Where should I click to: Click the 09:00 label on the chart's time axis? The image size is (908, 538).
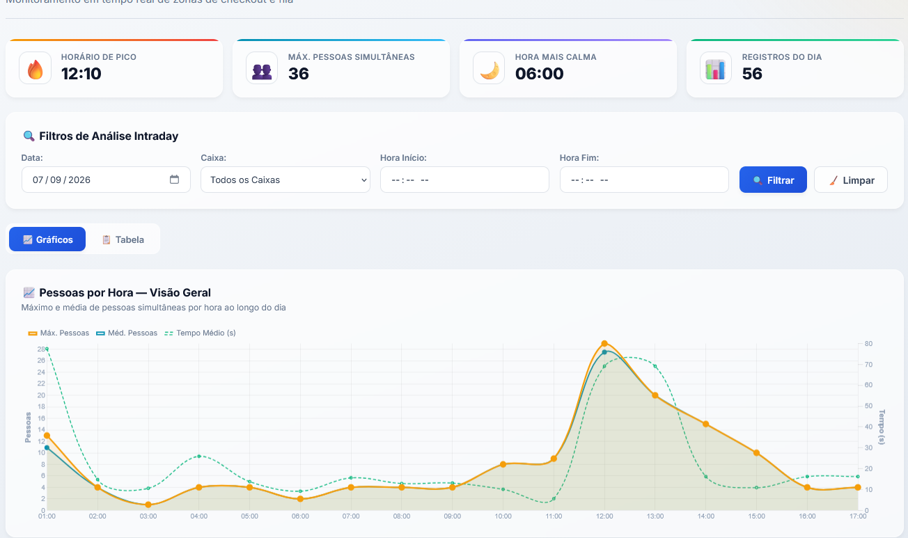tap(453, 516)
